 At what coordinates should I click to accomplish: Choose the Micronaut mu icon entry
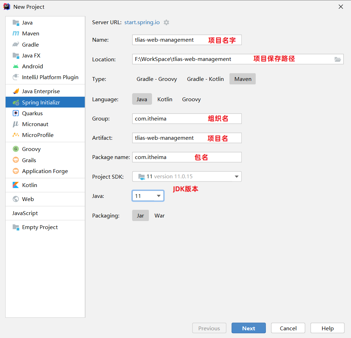pos(16,124)
